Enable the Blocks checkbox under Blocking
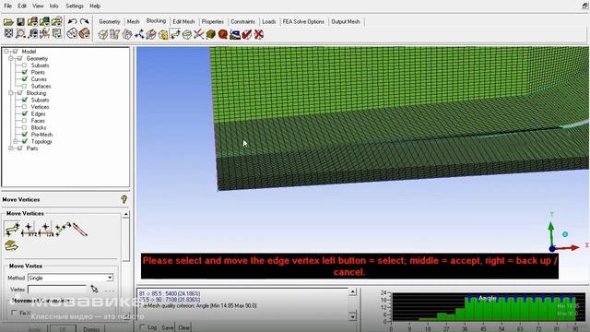The height and width of the screenshot is (332, 590). point(25,127)
